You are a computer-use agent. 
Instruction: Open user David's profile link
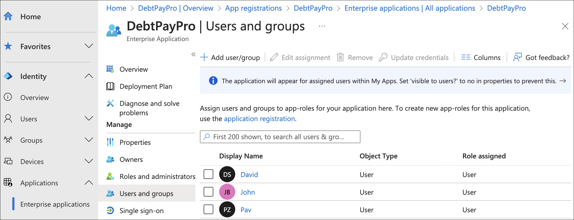[x=249, y=175]
